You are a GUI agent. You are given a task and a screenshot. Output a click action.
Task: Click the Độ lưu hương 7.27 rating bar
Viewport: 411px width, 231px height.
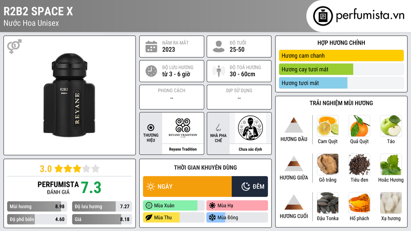102,207
